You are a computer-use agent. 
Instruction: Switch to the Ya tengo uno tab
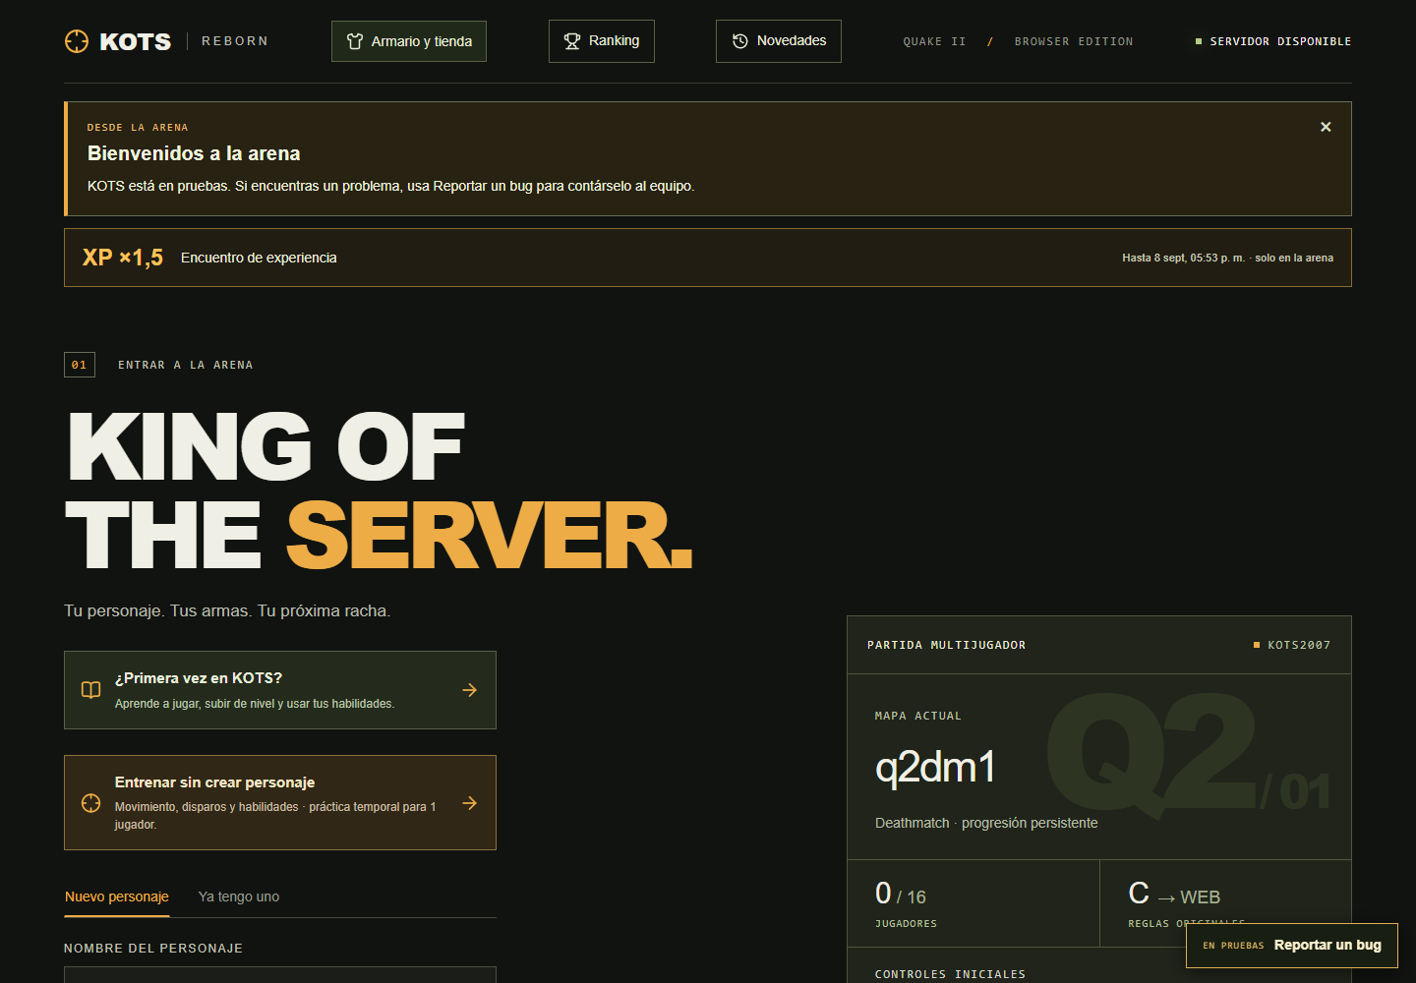pos(239,896)
